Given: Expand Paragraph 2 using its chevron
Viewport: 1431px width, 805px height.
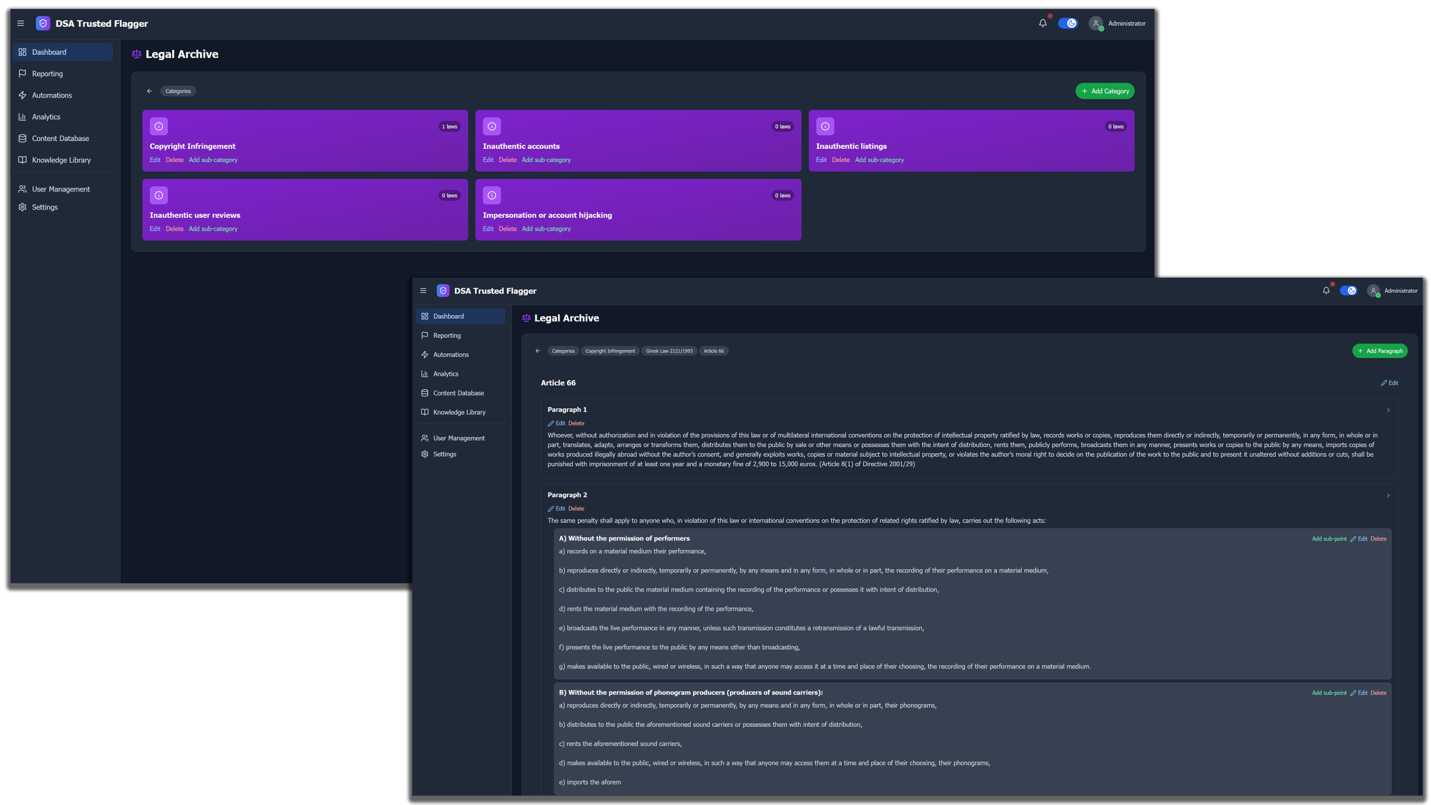Looking at the screenshot, I should [x=1388, y=496].
